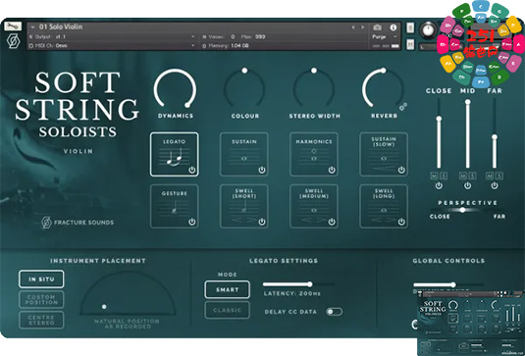
Task: Solo the instrument with header S button
Action: pos(410,27)
